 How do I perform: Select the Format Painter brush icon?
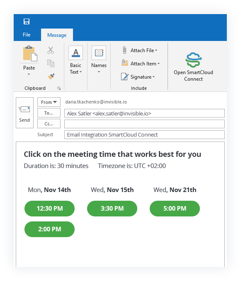pos(51,76)
